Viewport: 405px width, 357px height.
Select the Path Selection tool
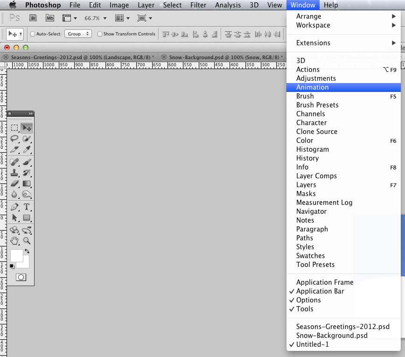[x=14, y=217]
